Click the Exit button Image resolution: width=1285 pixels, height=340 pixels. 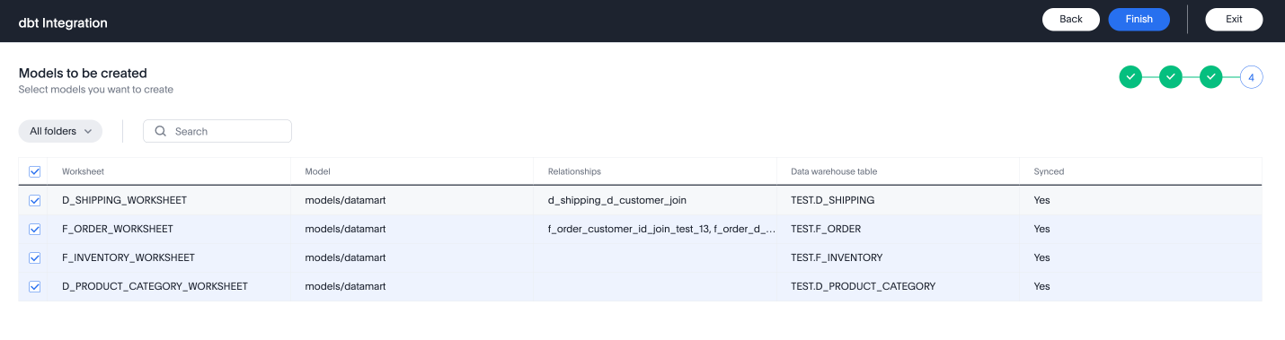[x=1234, y=19]
